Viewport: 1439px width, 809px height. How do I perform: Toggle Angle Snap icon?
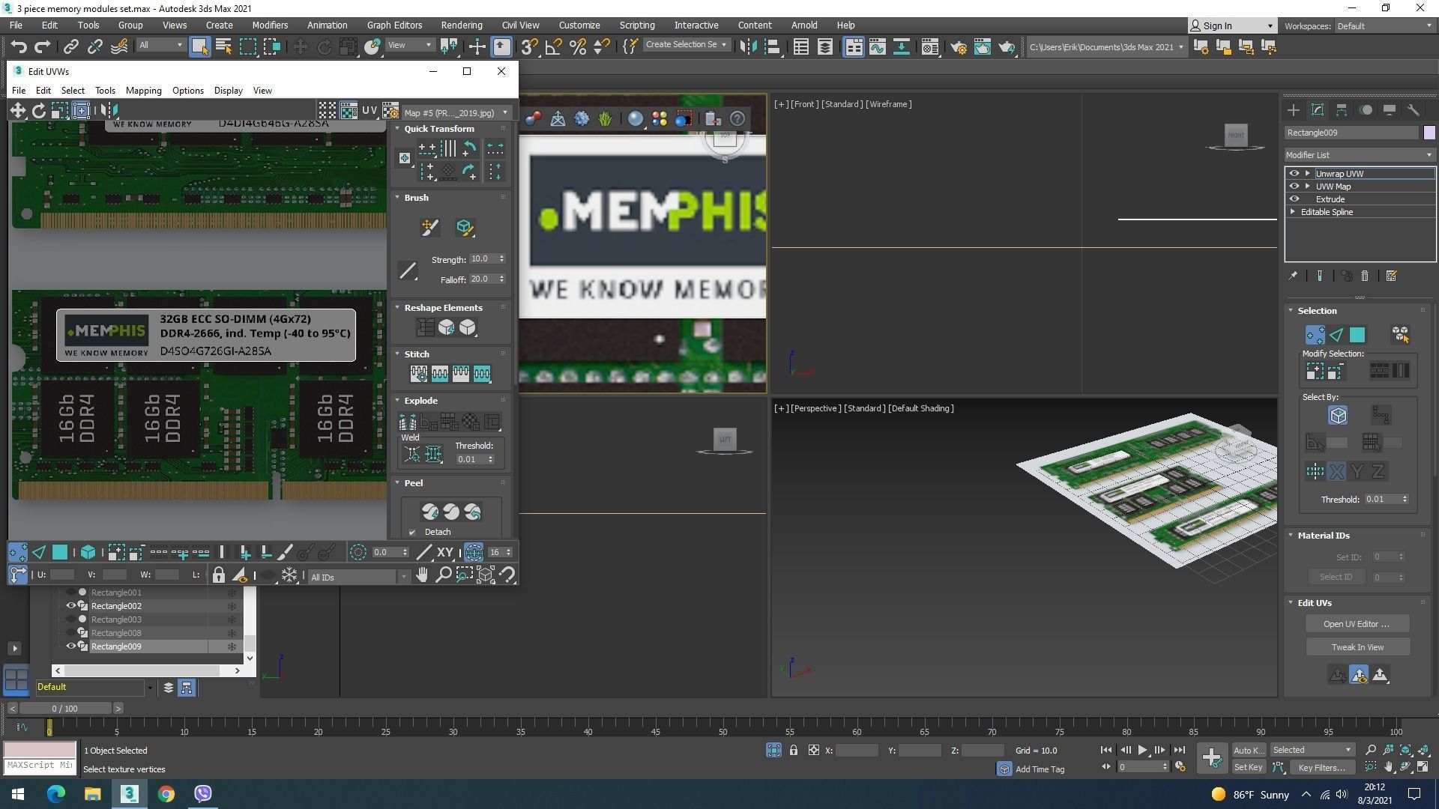tap(553, 46)
